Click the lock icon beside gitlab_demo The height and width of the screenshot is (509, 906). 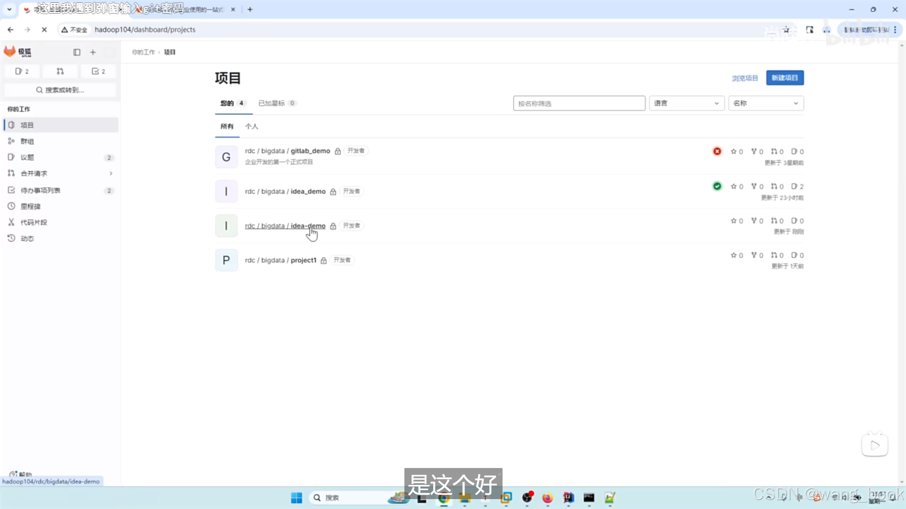pos(338,151)
